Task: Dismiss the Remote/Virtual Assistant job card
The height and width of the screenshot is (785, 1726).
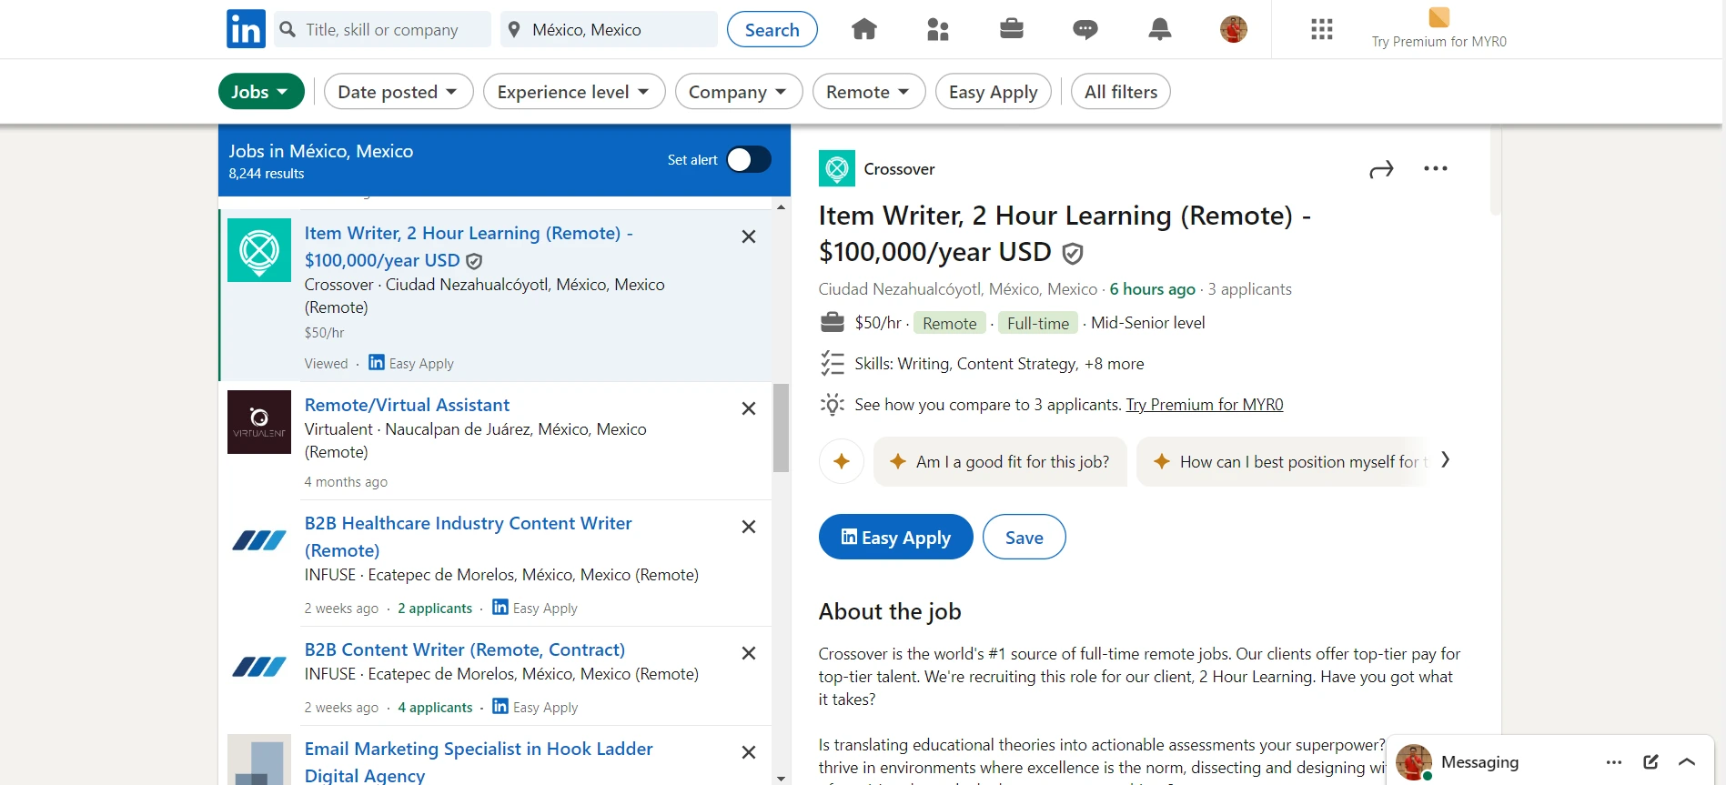Action: pos(748,408)
